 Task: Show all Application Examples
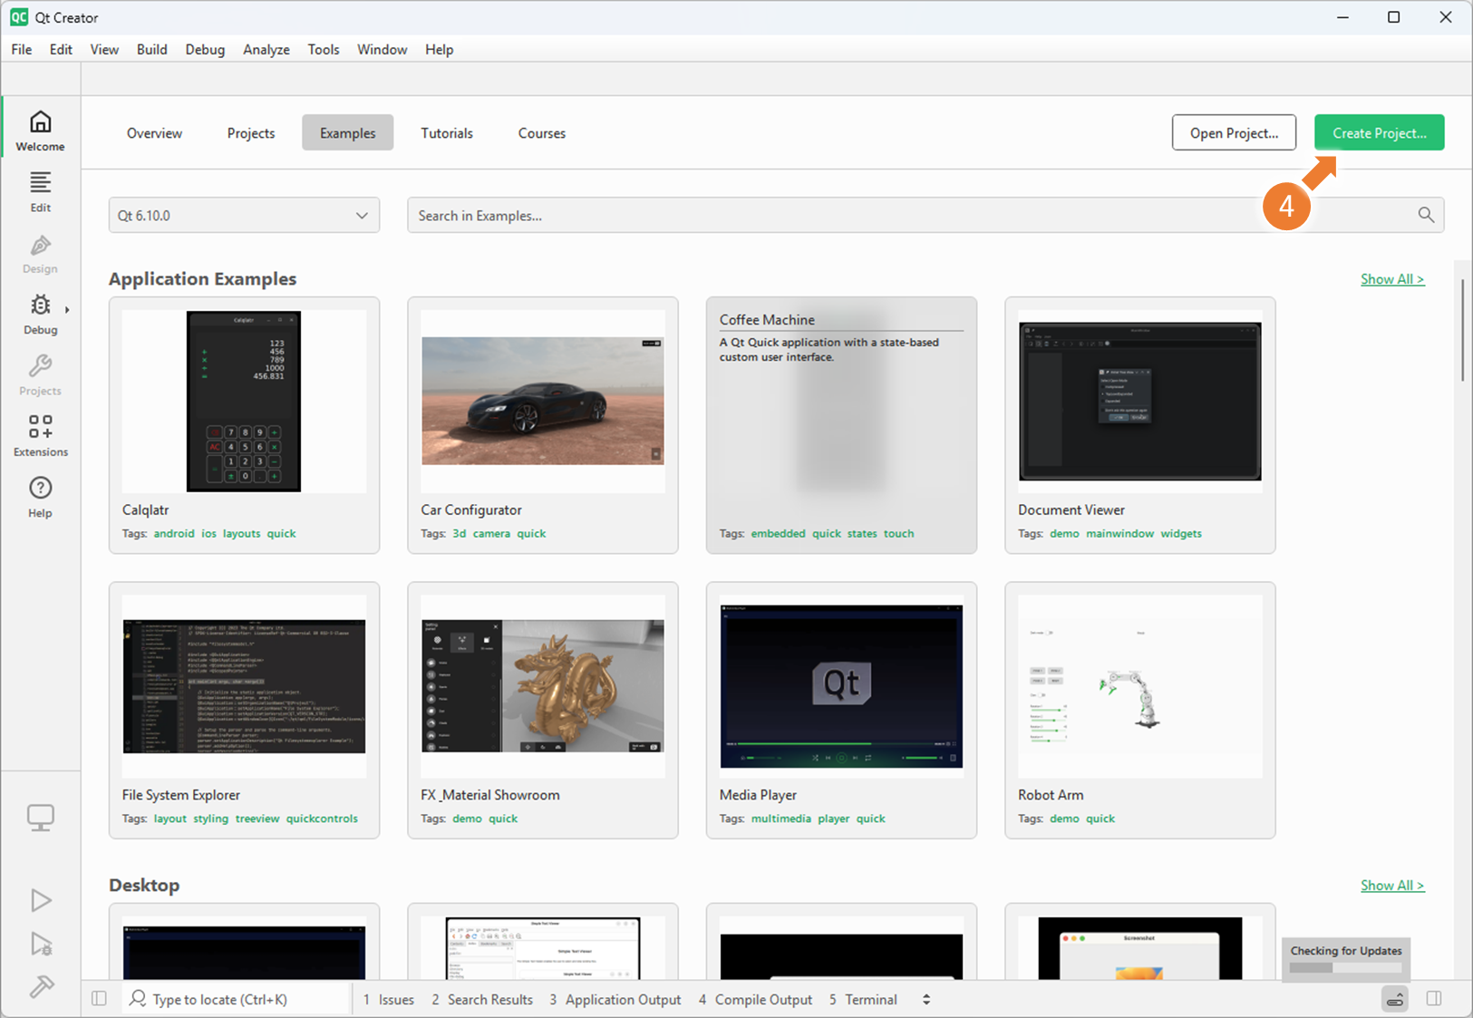point(1392,279)
